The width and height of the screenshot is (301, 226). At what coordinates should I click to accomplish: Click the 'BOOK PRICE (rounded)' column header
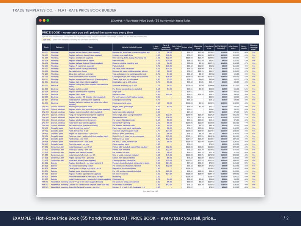click(221, 47)
